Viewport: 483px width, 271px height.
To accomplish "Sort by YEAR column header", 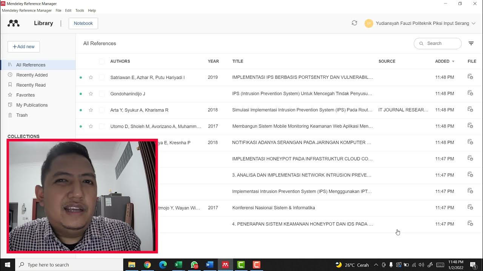I will 213,61.
